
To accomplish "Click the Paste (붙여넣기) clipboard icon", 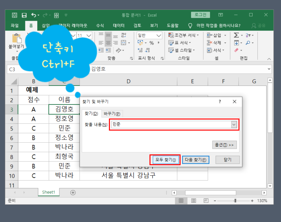I will click(17, 39).
